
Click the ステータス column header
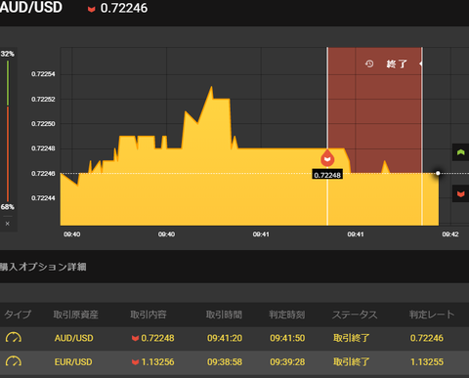click(x=355, y=315)
